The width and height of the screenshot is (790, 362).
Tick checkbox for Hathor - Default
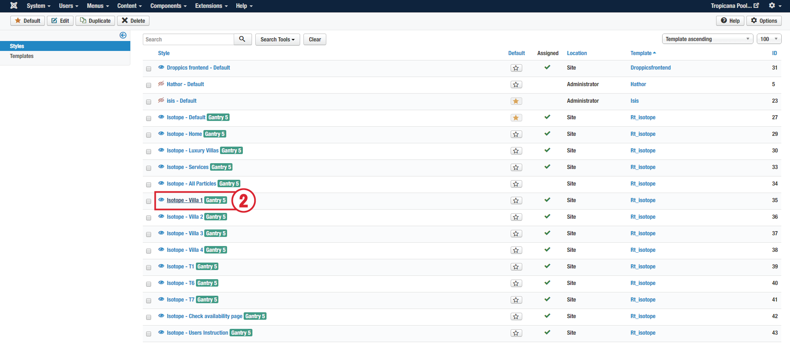click(x=149, y=85)
